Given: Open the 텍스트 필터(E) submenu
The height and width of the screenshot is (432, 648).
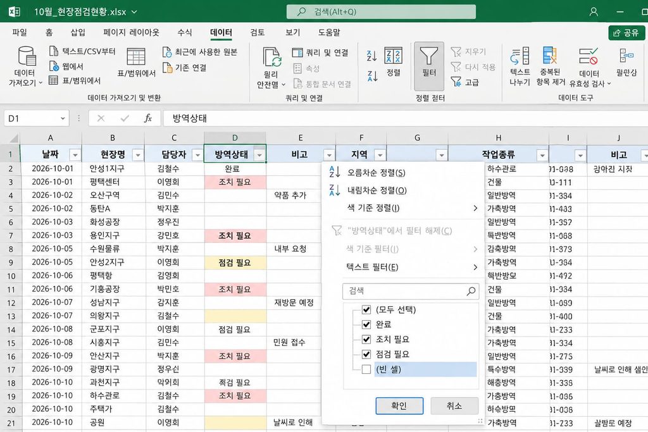Looking at the screenshot, I should click(x=403, y=267).
